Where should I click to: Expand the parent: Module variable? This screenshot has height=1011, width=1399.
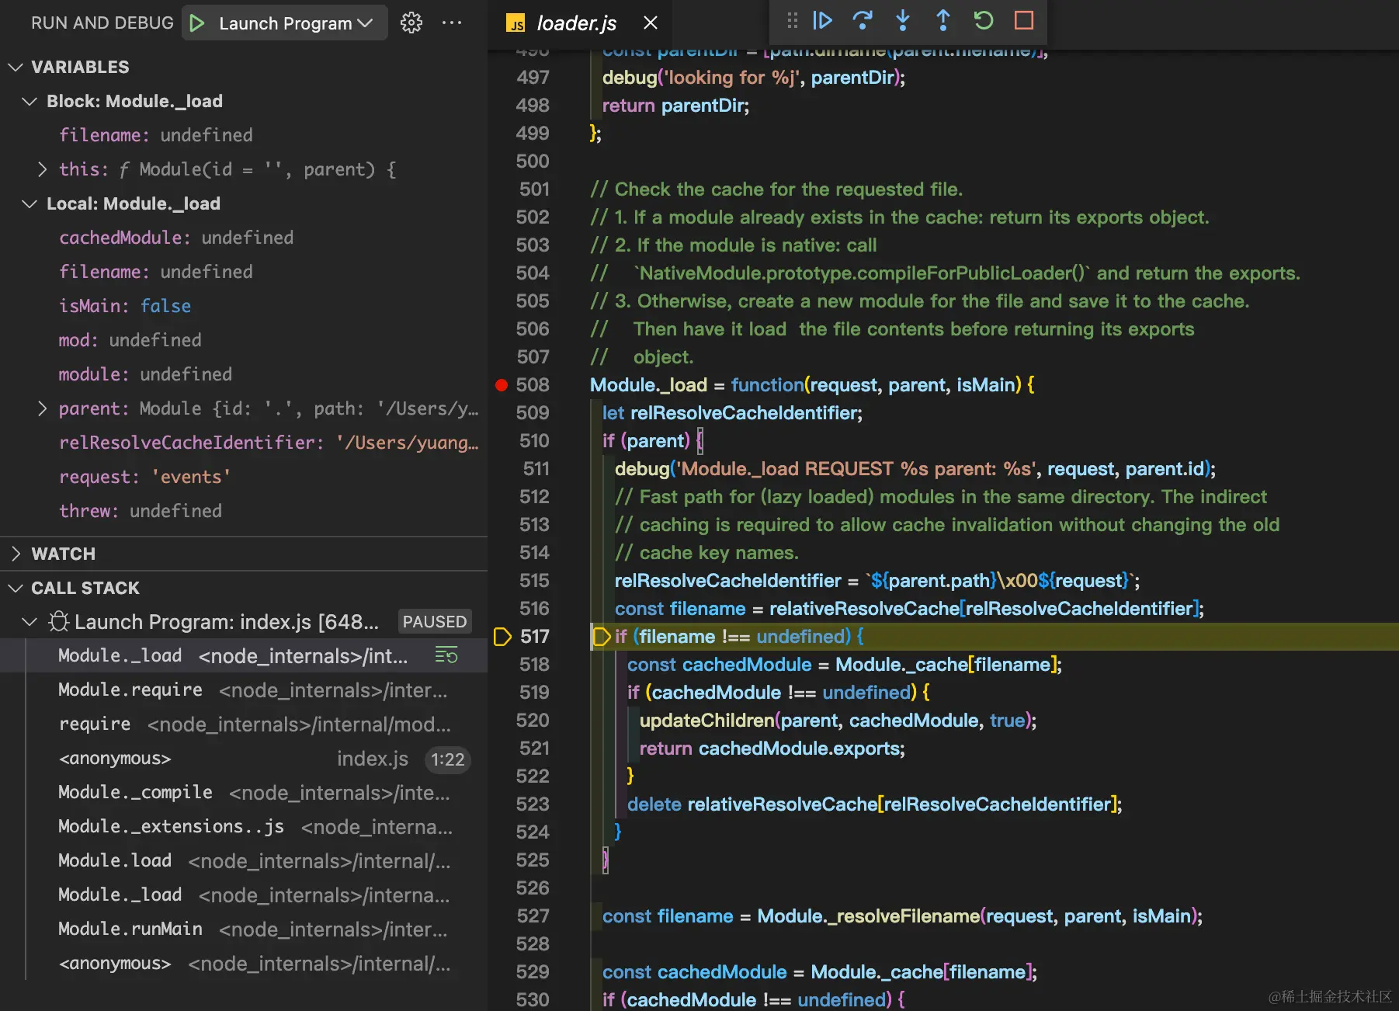(43, 408)
